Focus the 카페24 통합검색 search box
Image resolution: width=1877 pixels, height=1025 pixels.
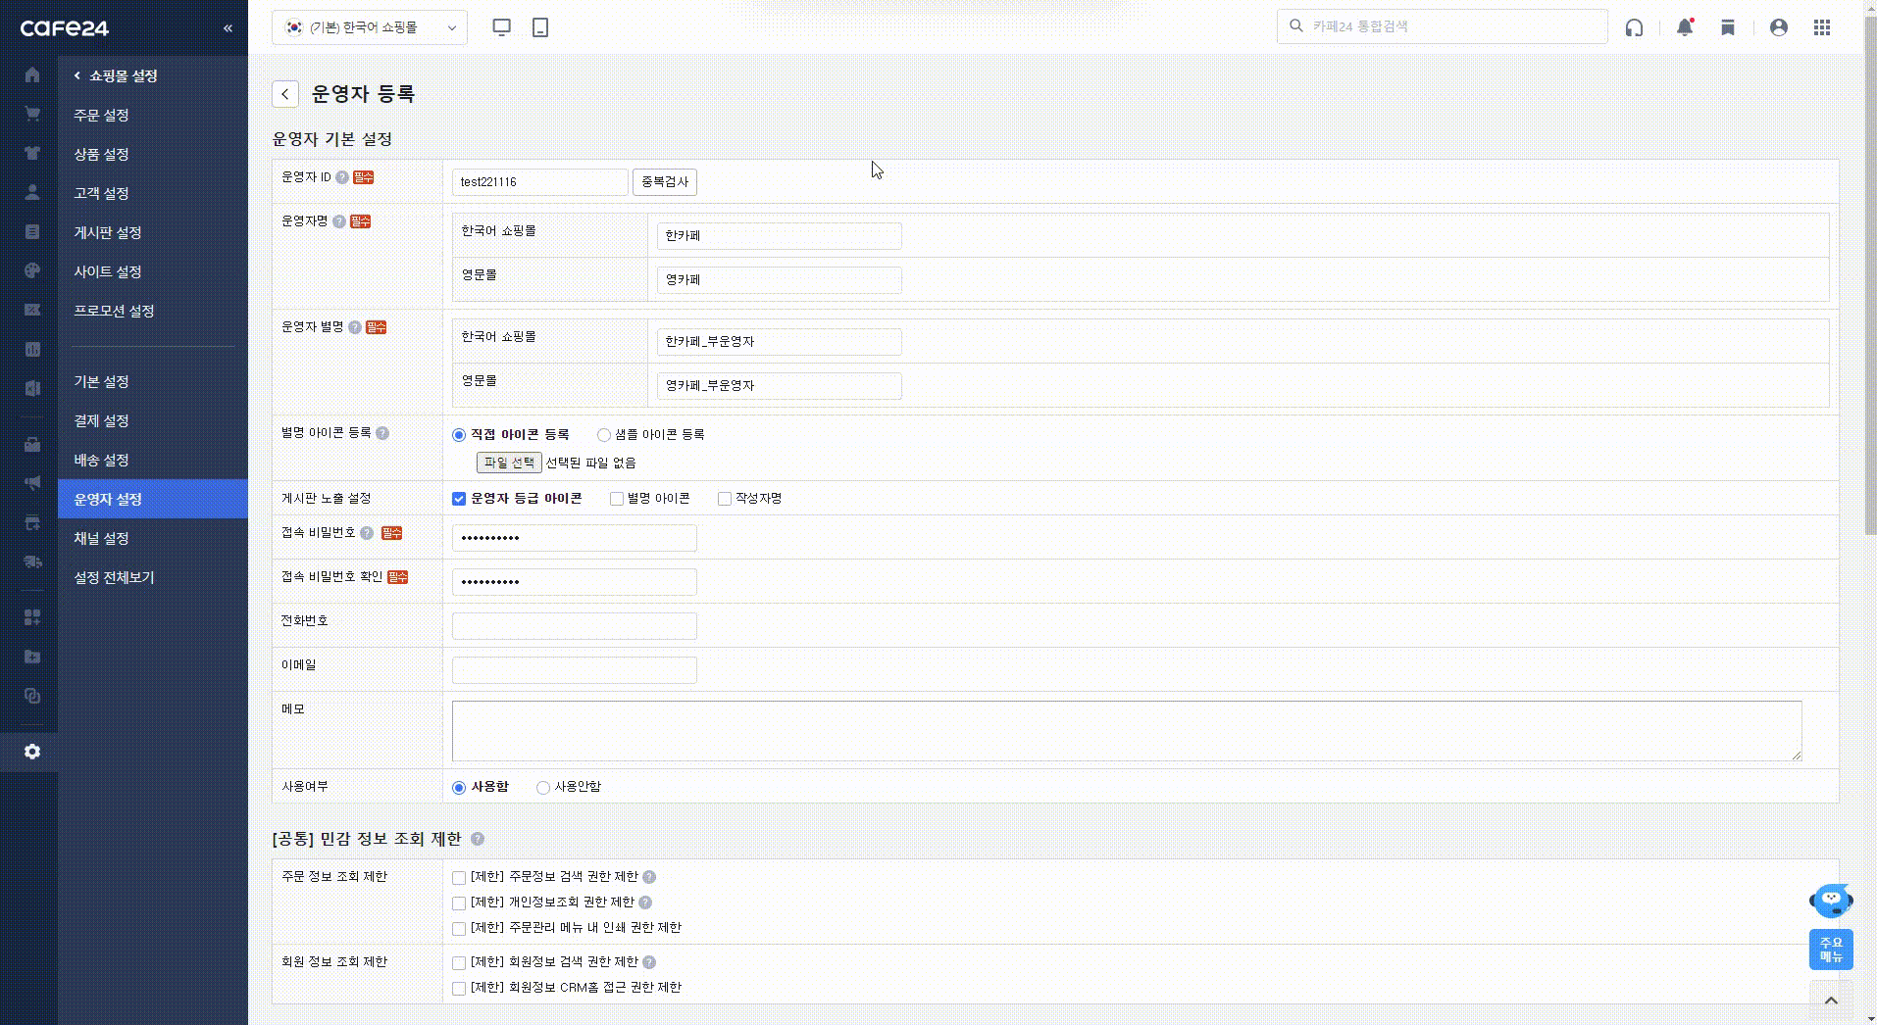click(1442, 26)
